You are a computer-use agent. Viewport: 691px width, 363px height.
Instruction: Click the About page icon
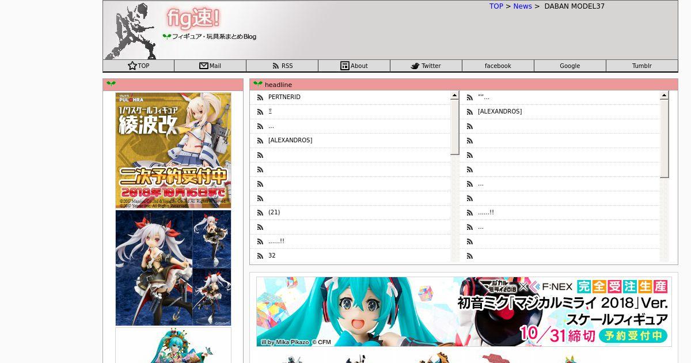pyautogui.click(x=345, y=66)
